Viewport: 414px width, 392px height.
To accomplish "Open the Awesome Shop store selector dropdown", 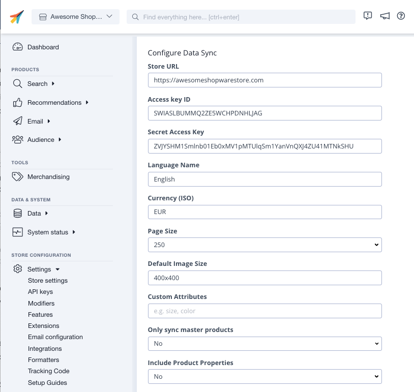I will (x=75, y=17).
